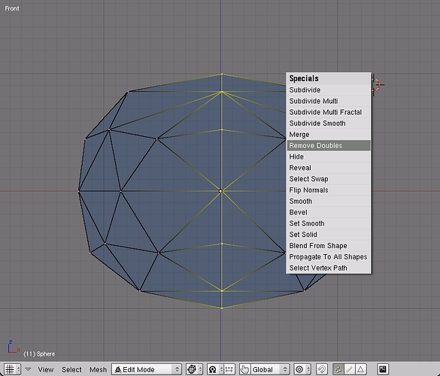Enable edge select mode
The image size is (440, 376).
350,369
